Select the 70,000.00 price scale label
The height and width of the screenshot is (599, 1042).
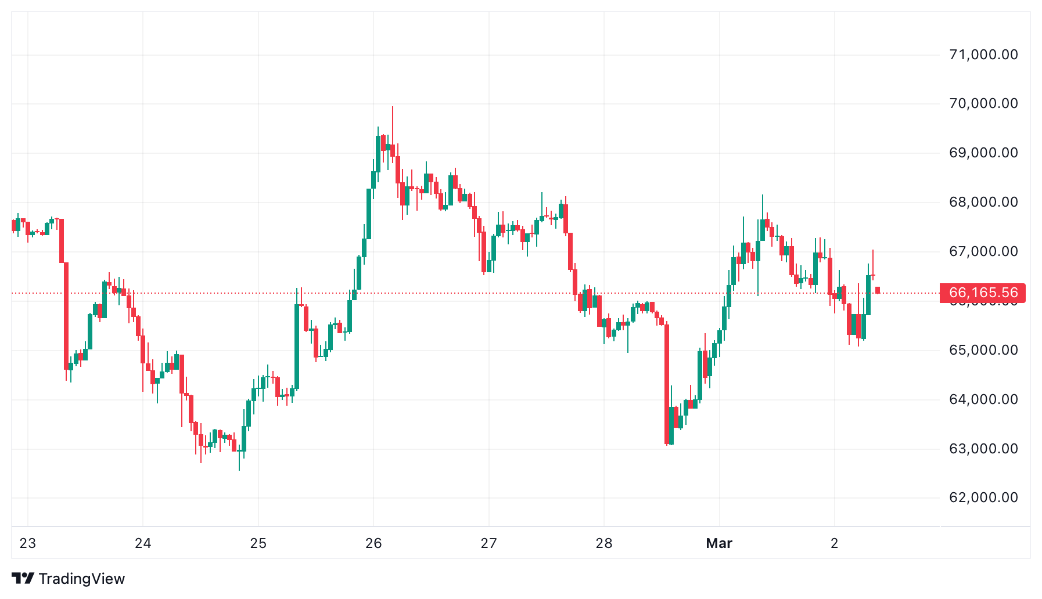983,103
